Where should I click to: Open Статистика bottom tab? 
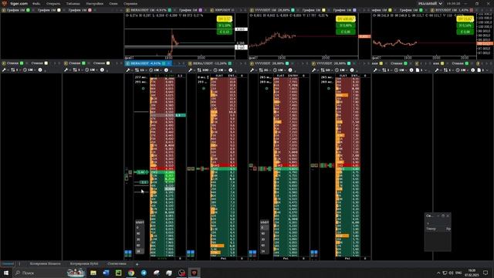[117, 263]
